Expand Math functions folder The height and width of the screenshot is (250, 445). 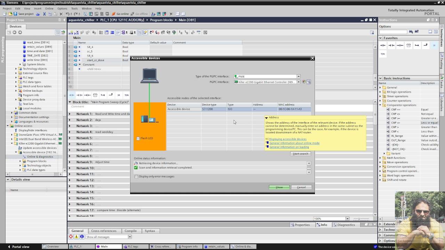[x=380, y=158]
